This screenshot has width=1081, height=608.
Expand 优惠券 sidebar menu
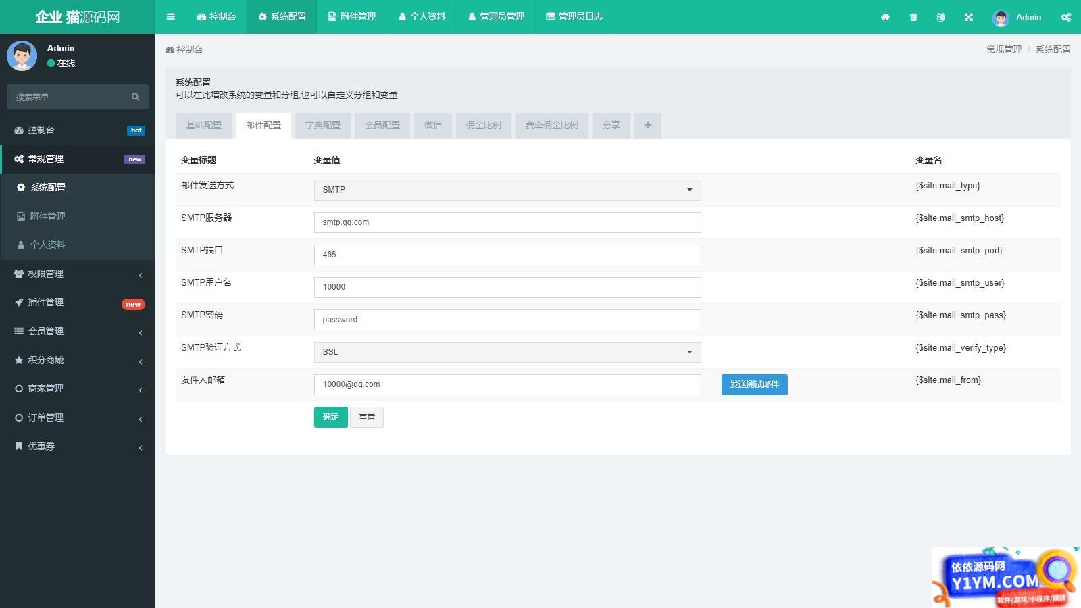[78, 446]
